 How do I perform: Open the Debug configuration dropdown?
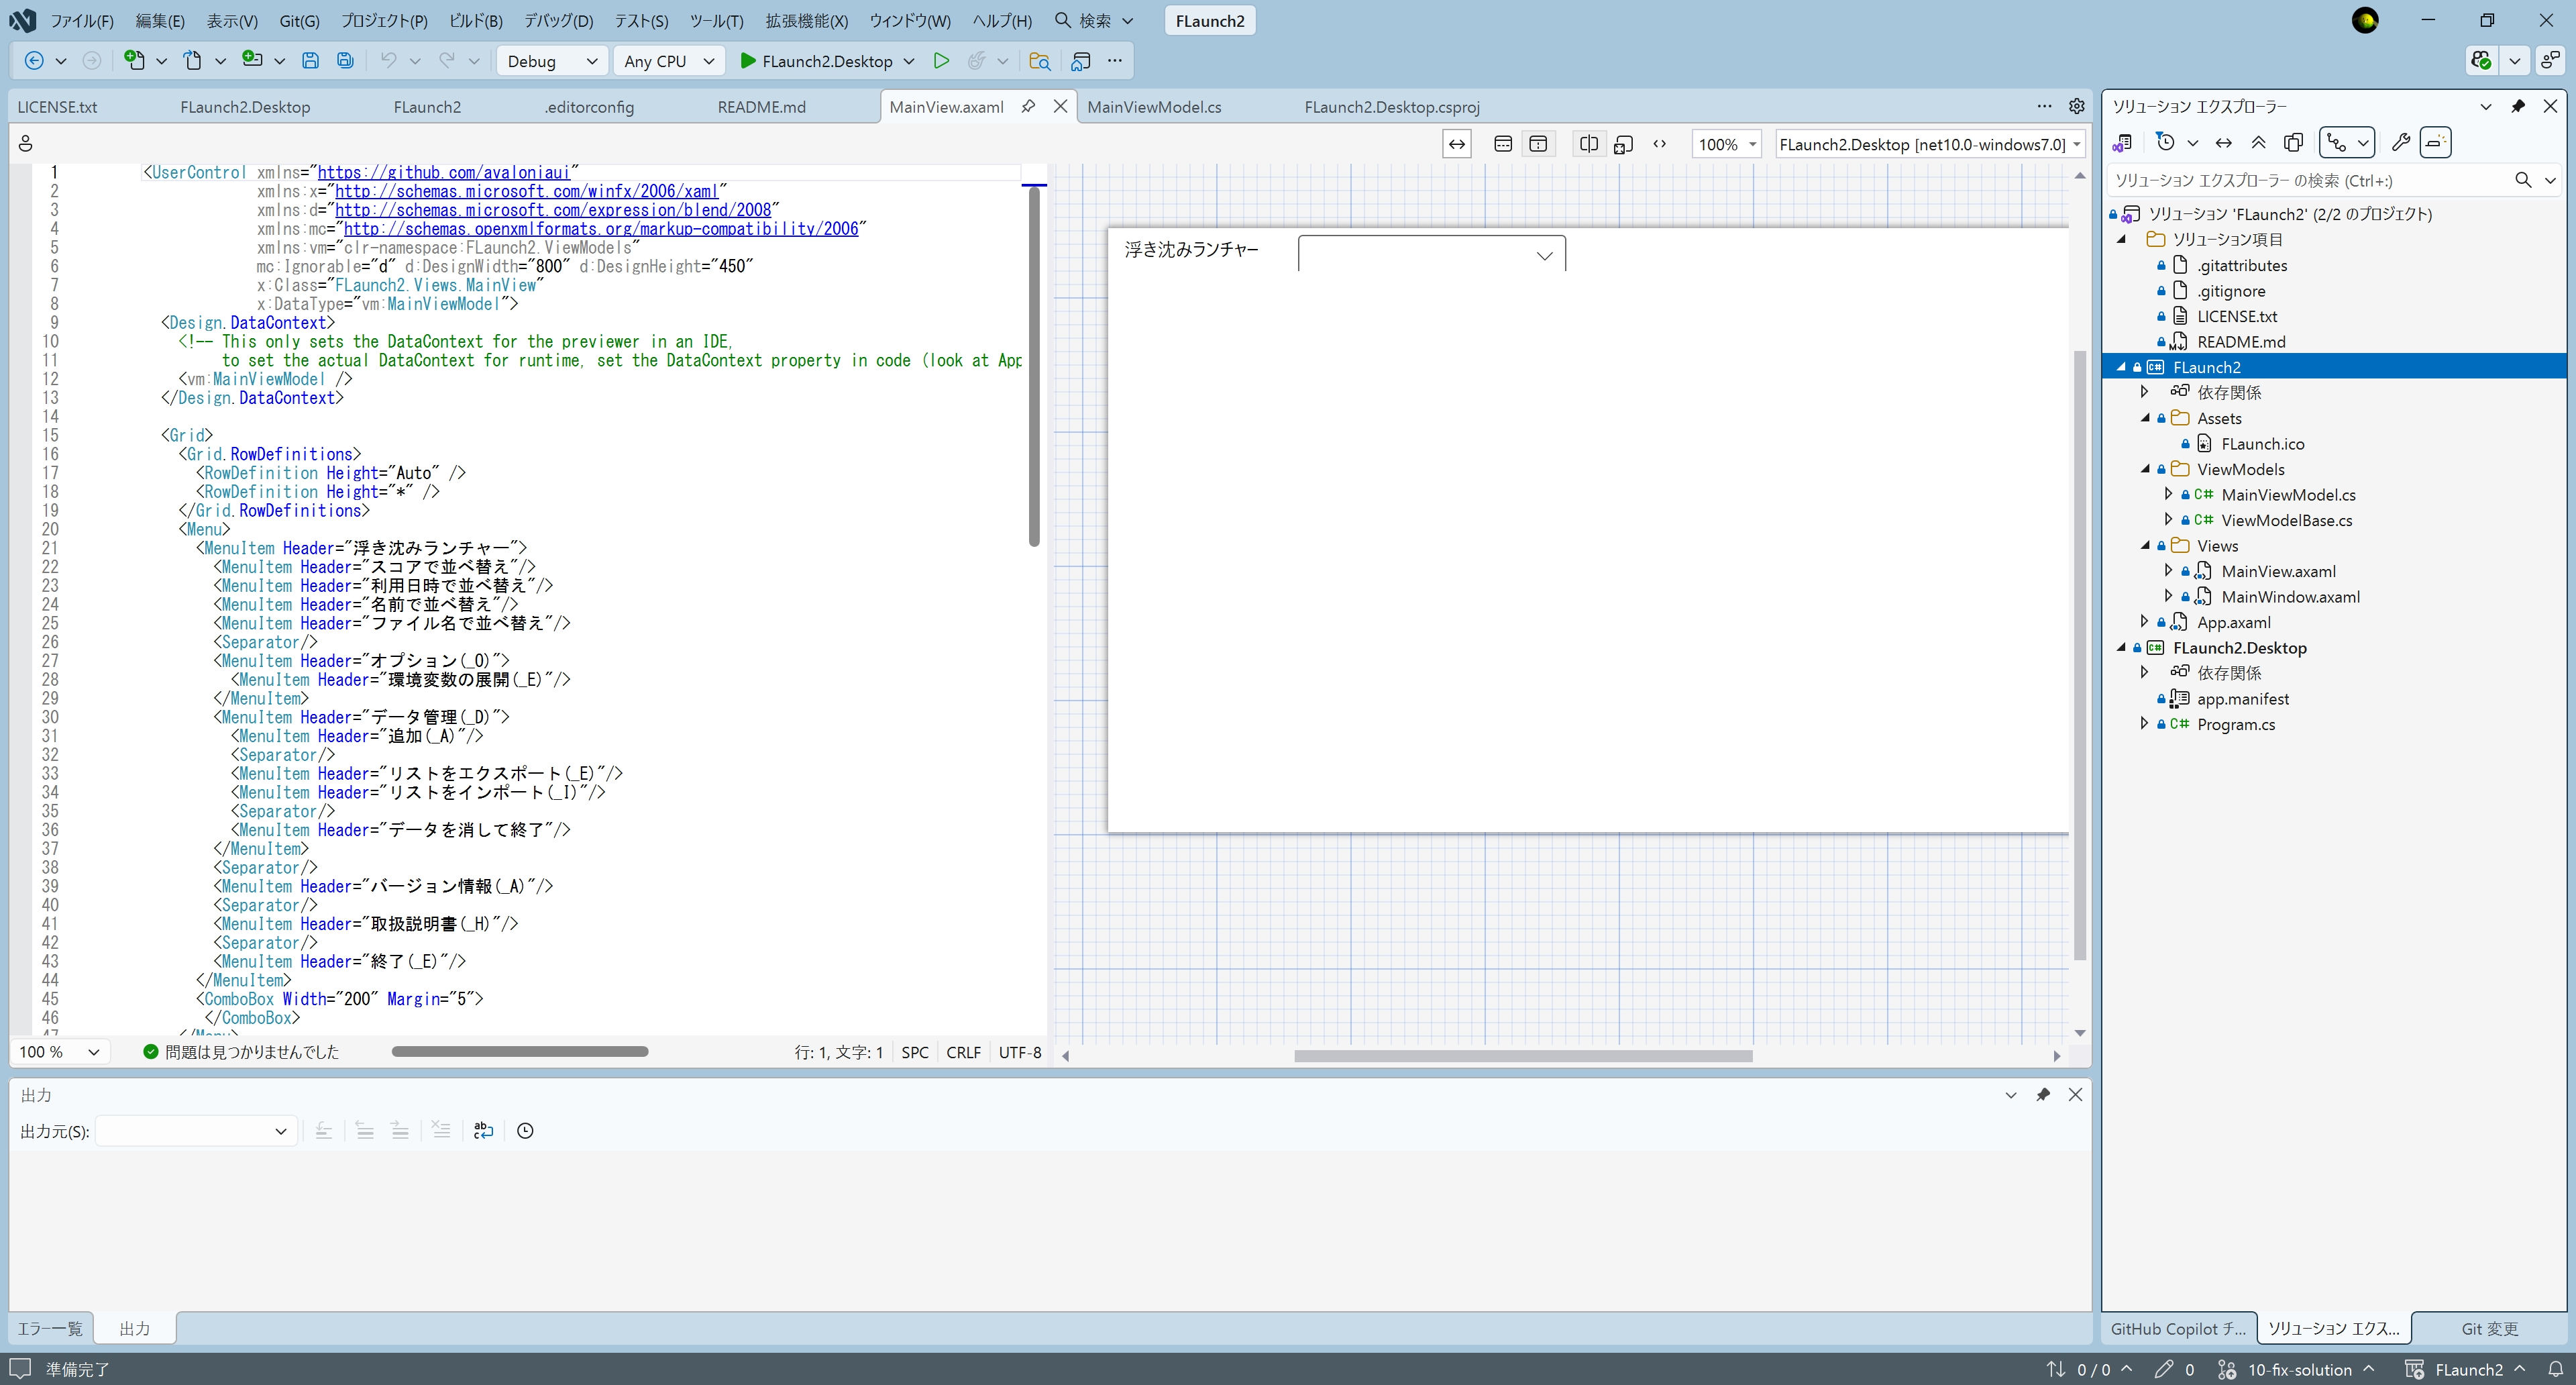click(x=551, y=61)
